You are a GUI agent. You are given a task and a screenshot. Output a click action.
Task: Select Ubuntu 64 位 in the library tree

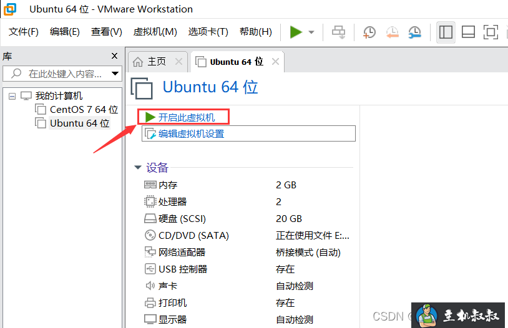point(80,123)
